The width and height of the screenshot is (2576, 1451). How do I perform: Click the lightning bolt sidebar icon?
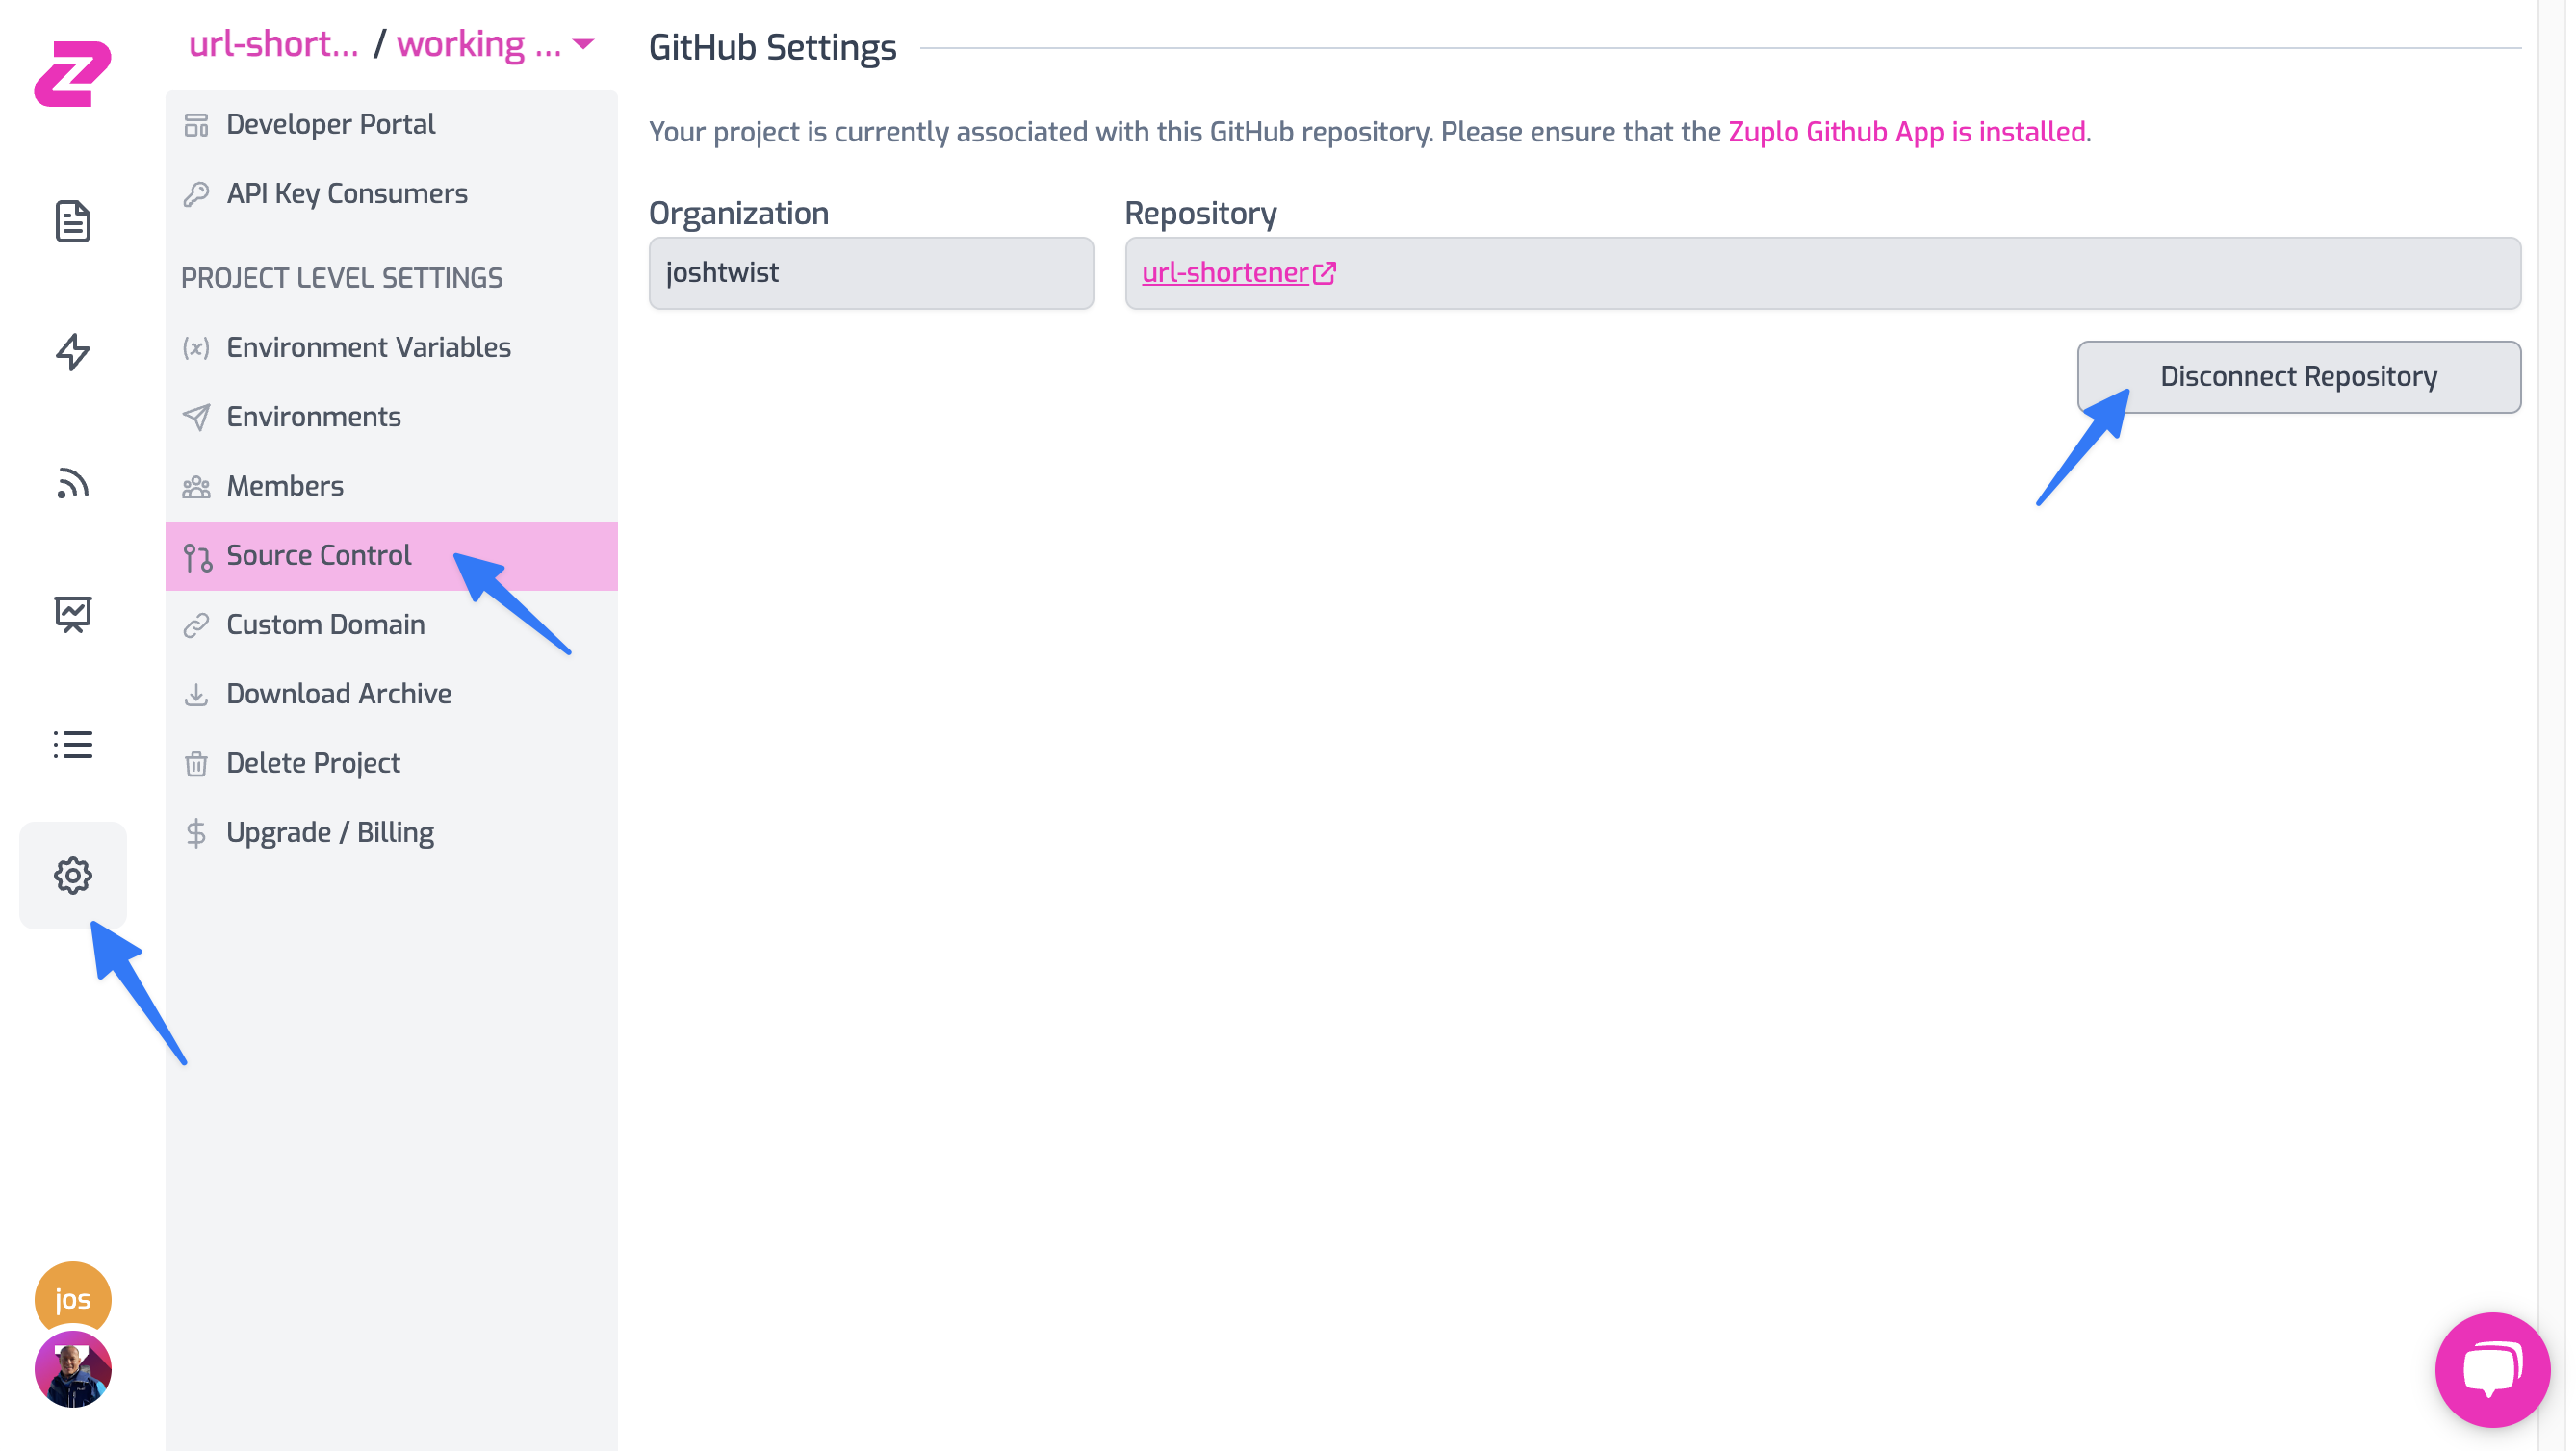(x=72, y=352)
